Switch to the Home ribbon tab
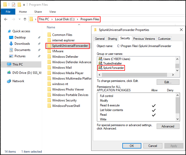Image resolution: width=186 pixels, height=155 pixels. (23, 12)
